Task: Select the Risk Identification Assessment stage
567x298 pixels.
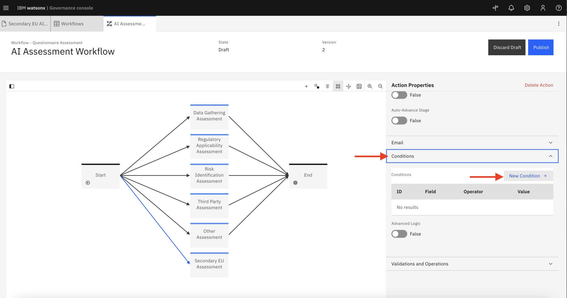Action: tap(209, 176)
